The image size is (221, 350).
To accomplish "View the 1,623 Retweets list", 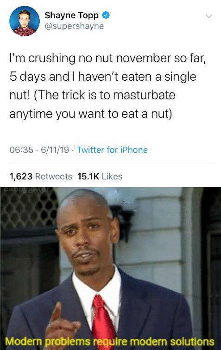I will click(41, 176).
